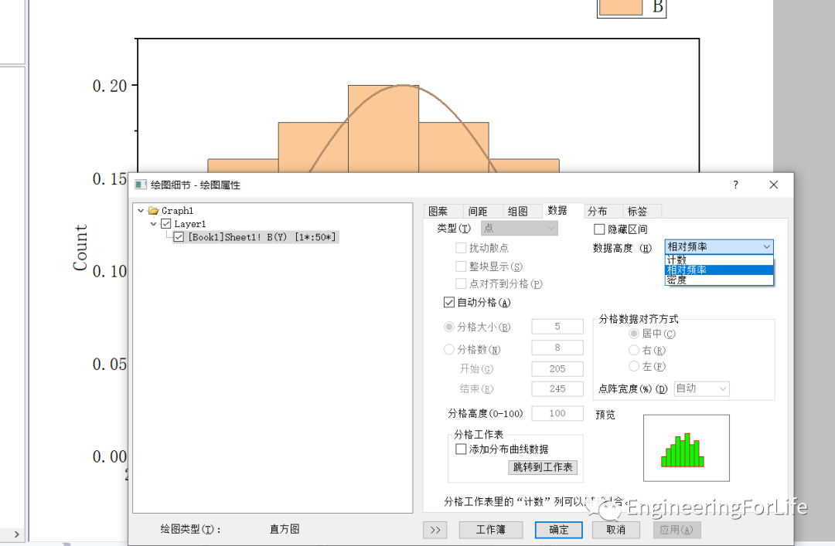This screenshot has height=546, width=835.
Task: Click the 确定 button
Action: pyautogui.click(x=559, y=530)
